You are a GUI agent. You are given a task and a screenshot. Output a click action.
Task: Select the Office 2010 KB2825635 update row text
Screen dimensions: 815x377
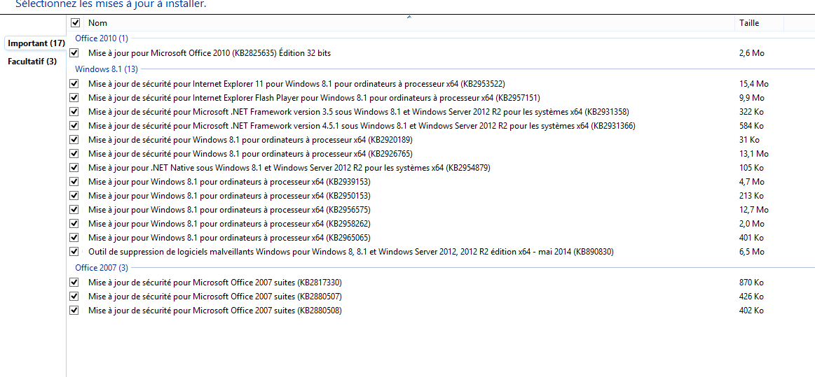pyautogui.click(x=210, y=53)
